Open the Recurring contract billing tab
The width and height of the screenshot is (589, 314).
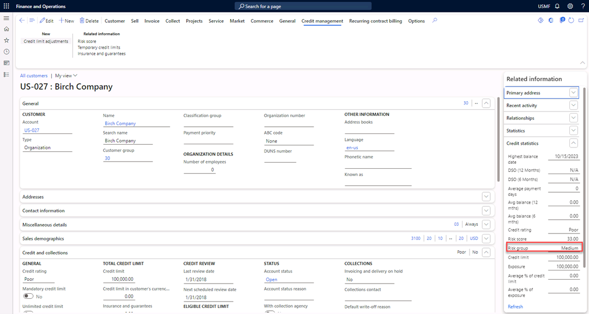coord(376,21)
